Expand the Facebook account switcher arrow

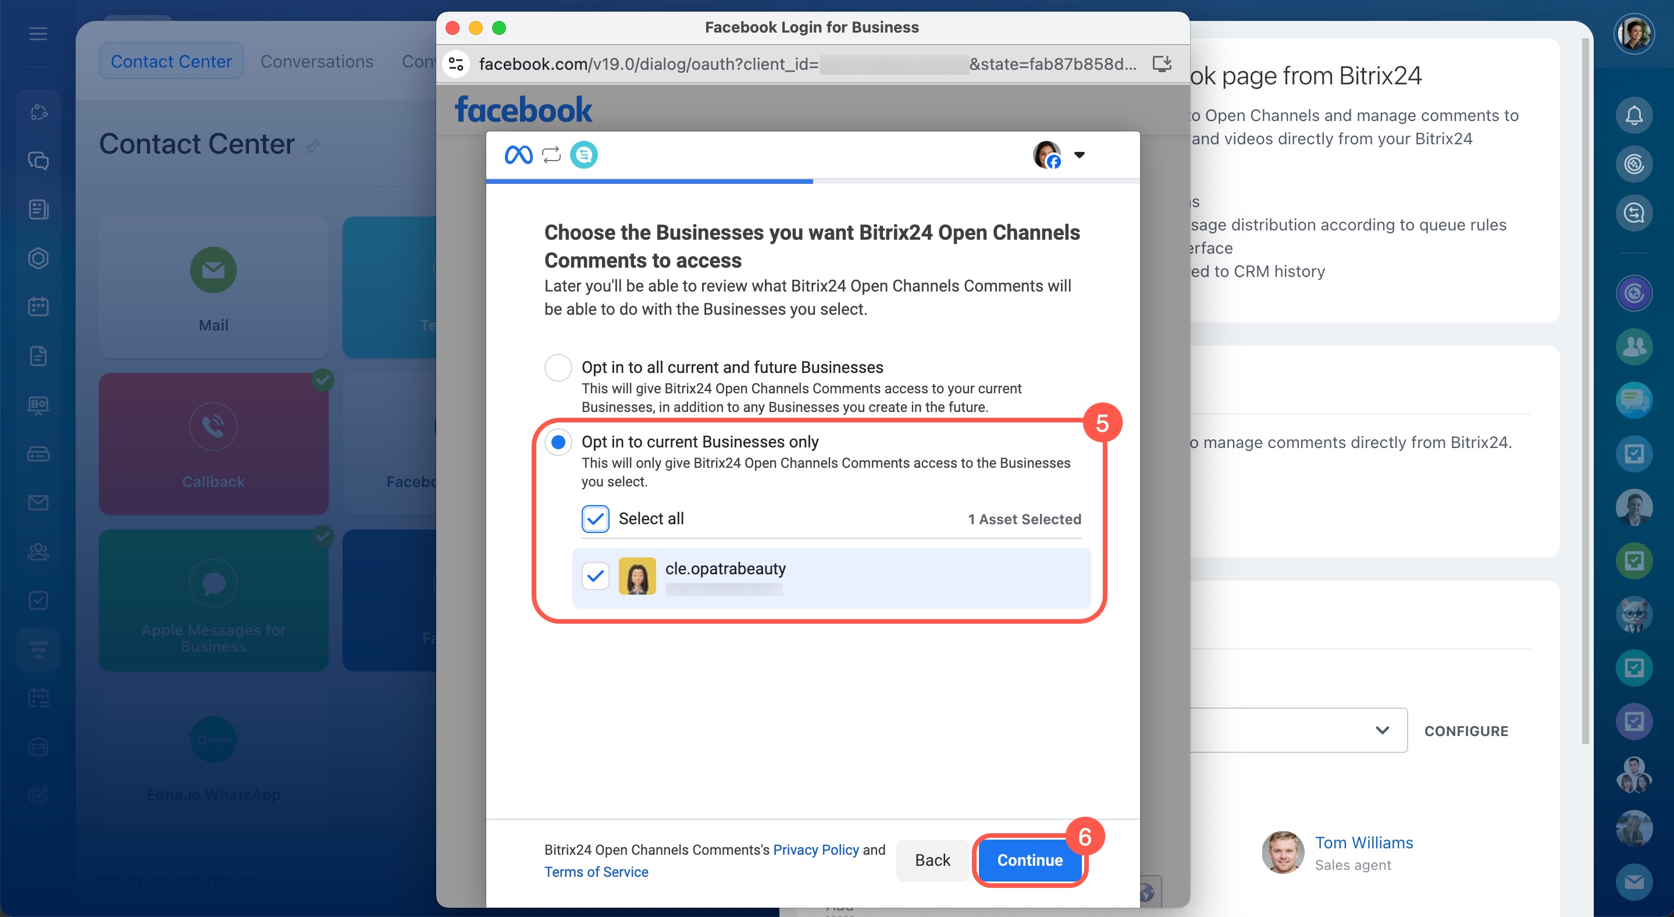coord(1079,155)
